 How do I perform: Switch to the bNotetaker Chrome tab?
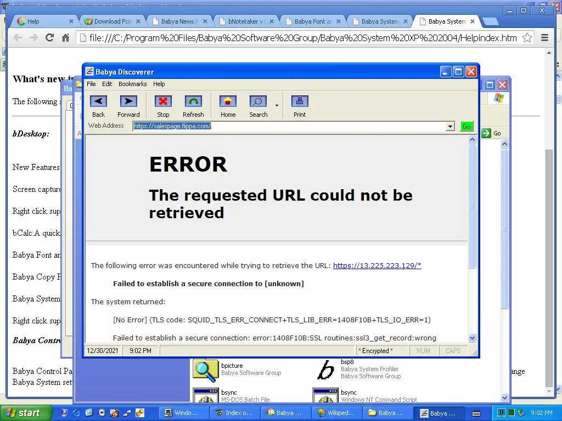click(x=245, y=21)
